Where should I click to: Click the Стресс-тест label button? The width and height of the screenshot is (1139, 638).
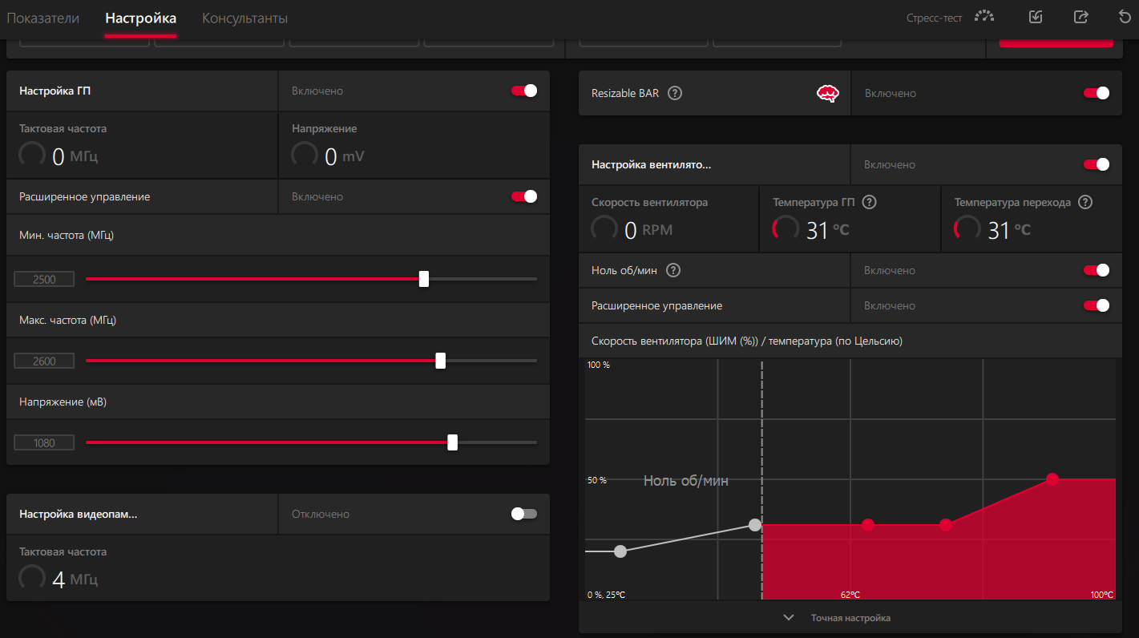click(x=934, y=18)
